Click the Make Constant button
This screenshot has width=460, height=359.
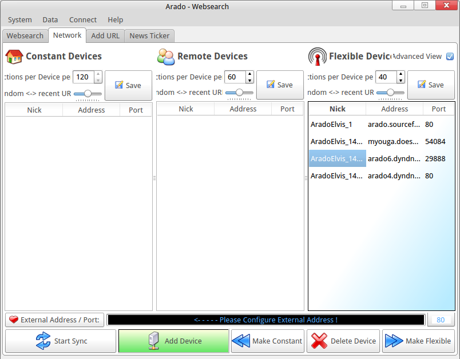(x=268, y=341)
